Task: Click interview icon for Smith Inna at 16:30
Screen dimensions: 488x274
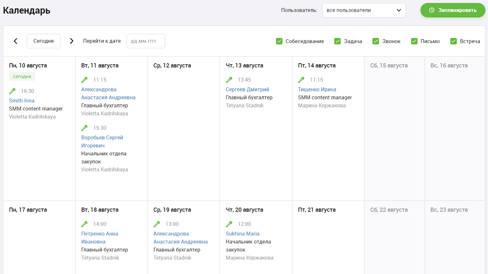Action: coord(13,91)
